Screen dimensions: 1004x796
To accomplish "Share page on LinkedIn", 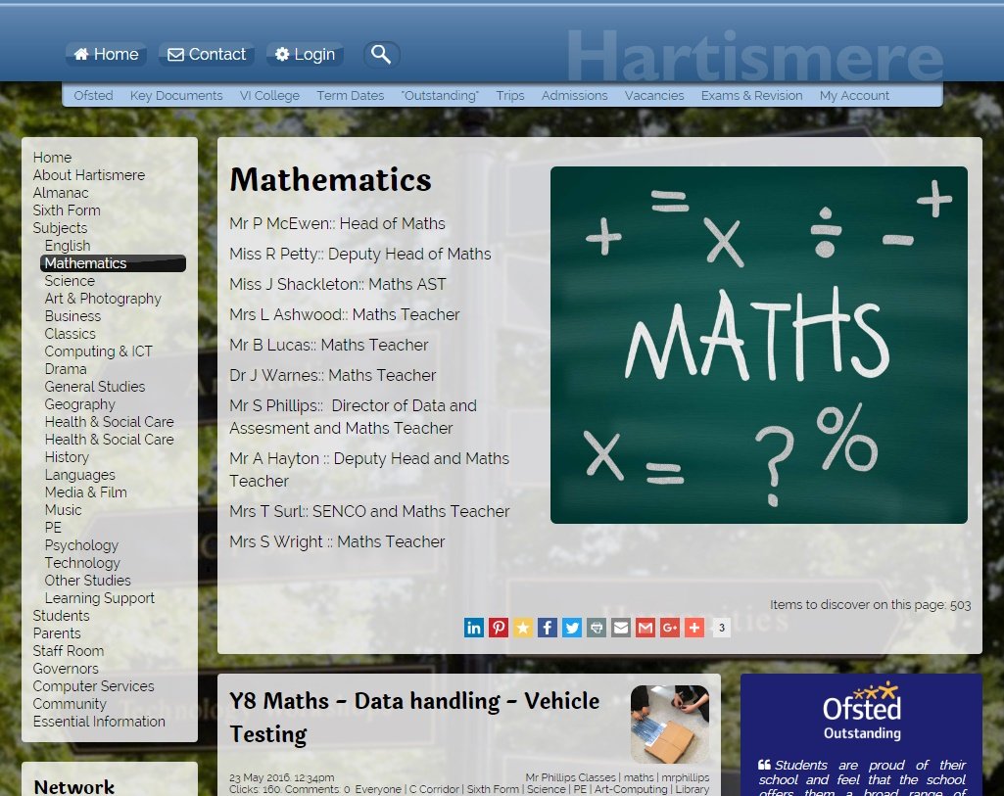I will pyautogui.click(x=474, y=628).
